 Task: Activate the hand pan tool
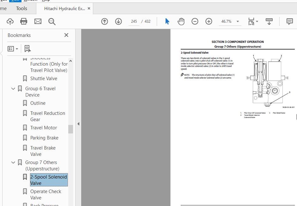point(181,21)
